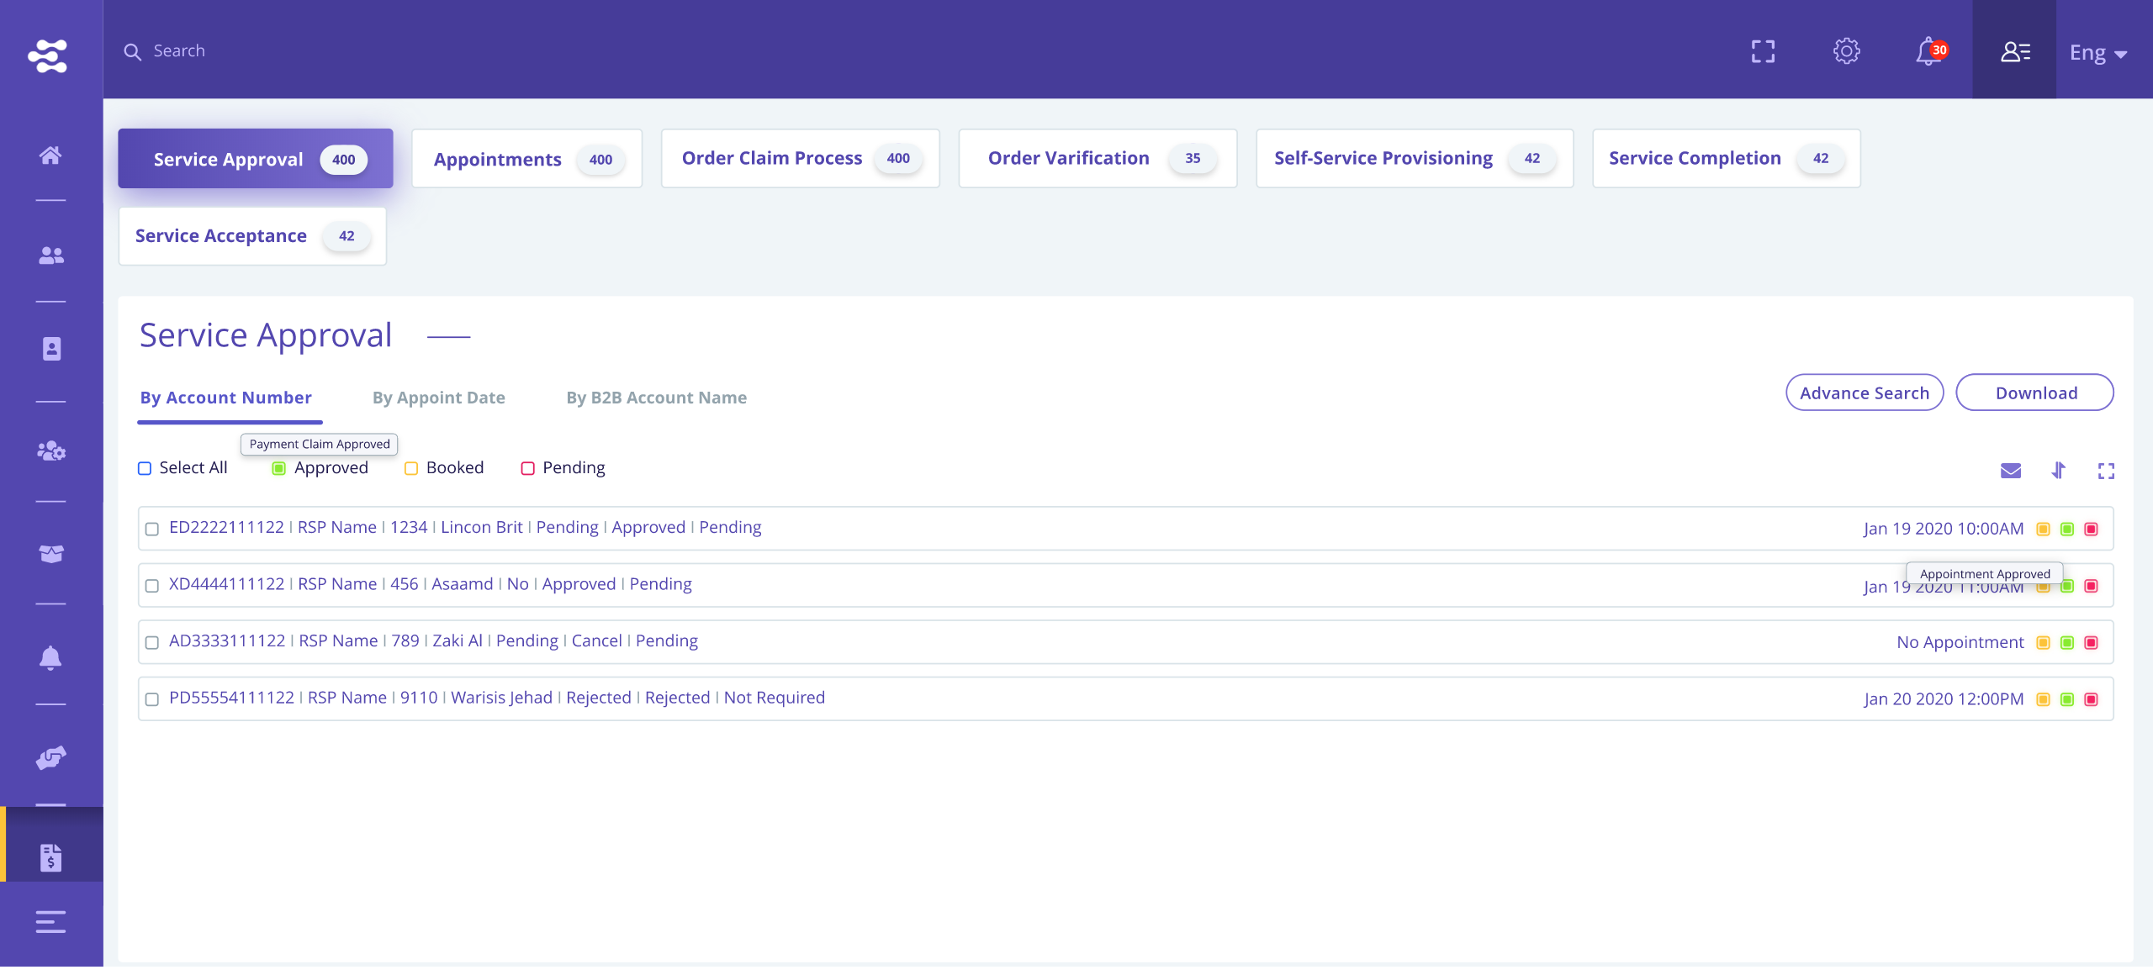The image size is (2153, 975).
Task: Open the open box sidebar icon
Action: click(x=51, y=554)
